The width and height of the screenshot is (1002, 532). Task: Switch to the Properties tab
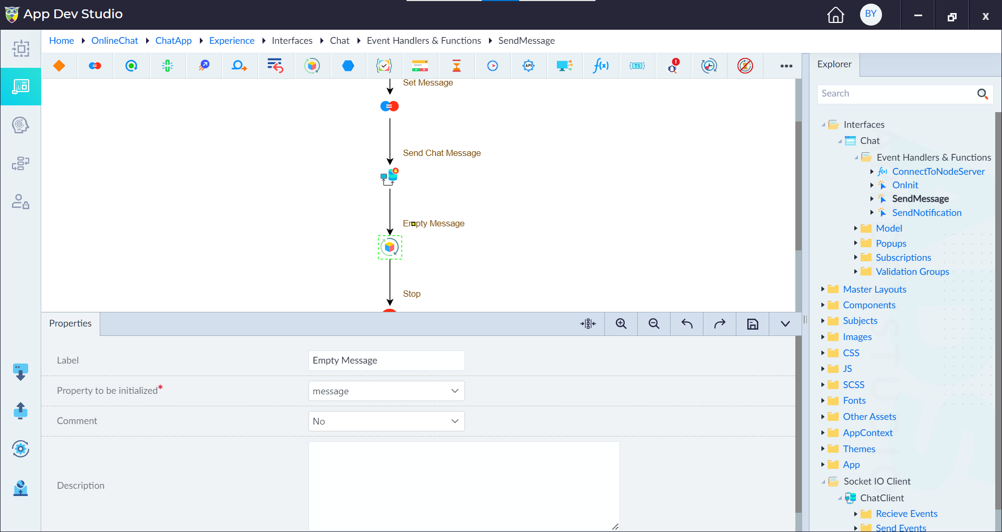(70, 323)
